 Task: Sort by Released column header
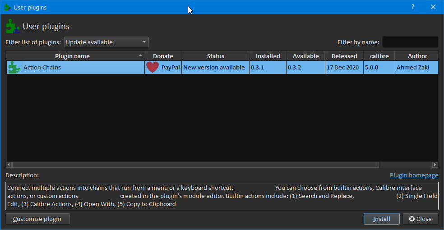344,56
